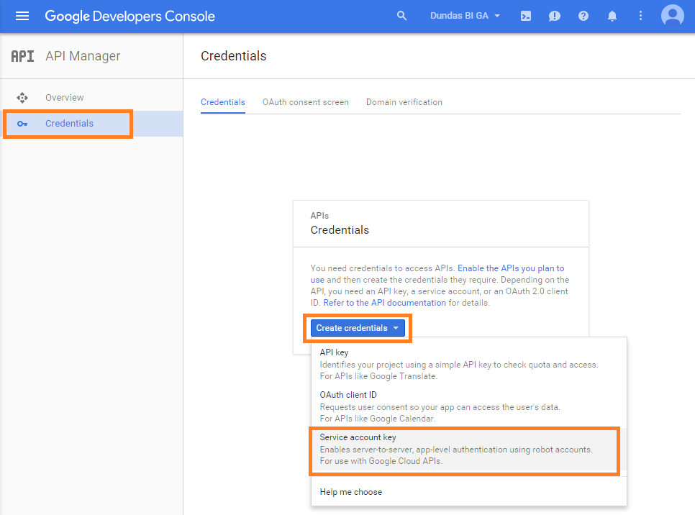Screen dimensions: 695x515
Task: Open the help question mark icon
Action: tap(583, 16)
